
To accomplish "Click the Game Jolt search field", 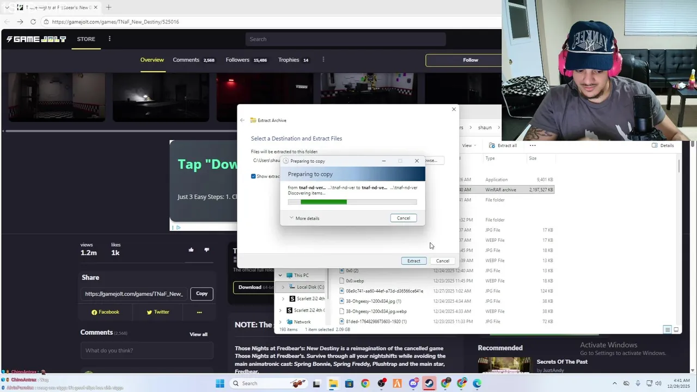I will tap(345, 39).
